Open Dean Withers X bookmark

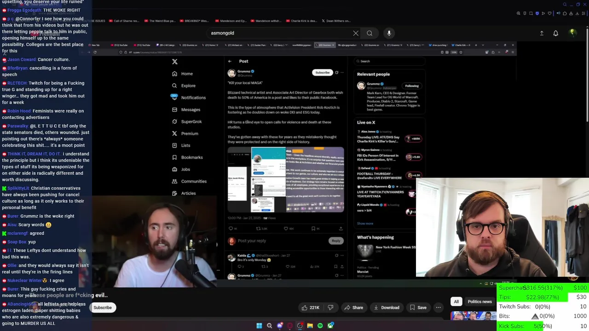point(336,21)
